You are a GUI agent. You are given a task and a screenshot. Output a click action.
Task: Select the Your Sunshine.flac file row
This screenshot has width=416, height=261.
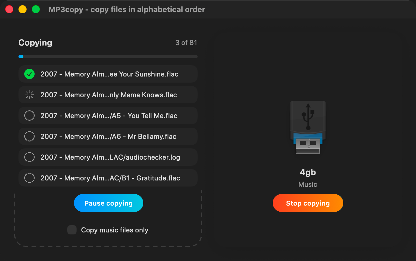tap(108, 74)
